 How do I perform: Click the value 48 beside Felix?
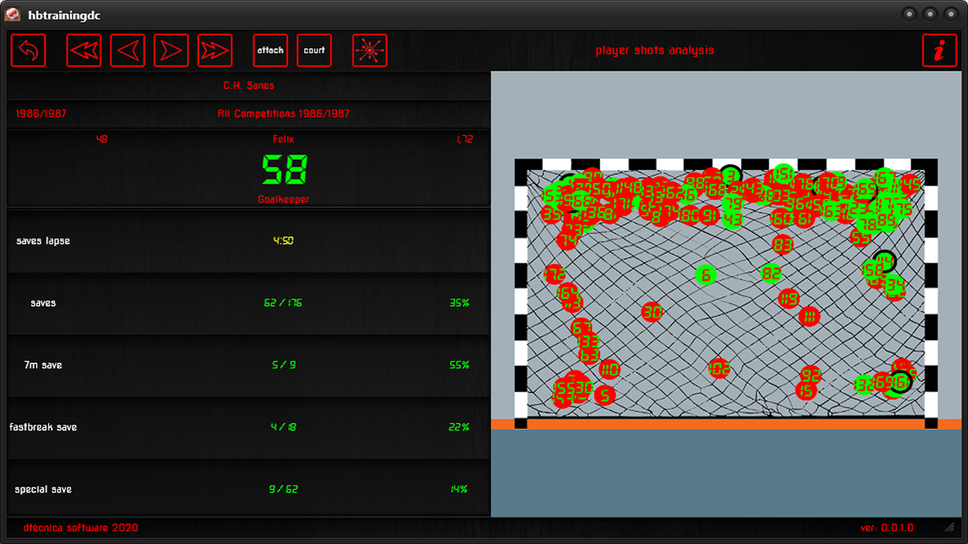point(102,139)
